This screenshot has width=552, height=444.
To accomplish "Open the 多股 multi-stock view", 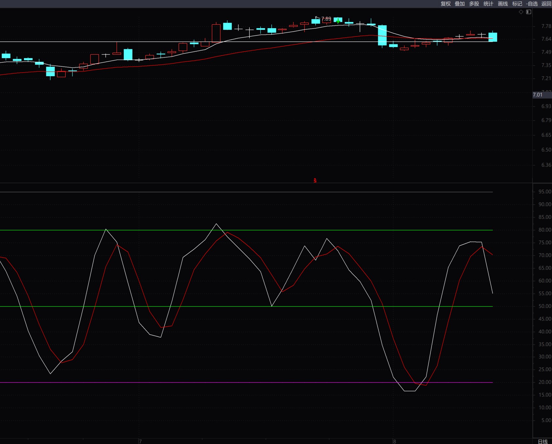I will (474, 4).
